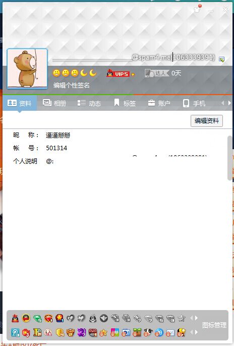Click the gold pillar icon numbered 2
This screenshot has height=346, width=234.
37,332
